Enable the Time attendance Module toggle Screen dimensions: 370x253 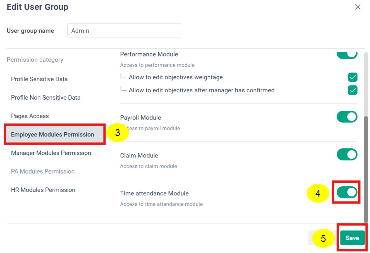[346, 192]
